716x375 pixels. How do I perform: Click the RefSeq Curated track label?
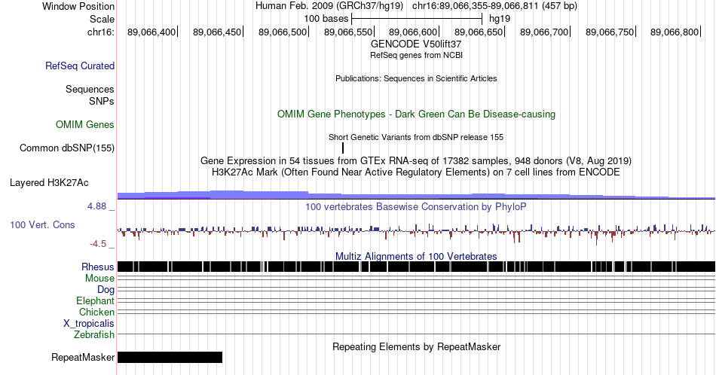(80, 66)
